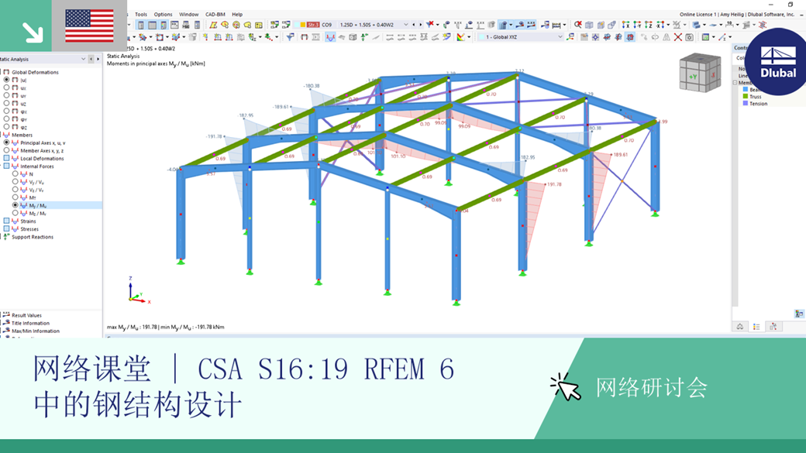The width and height of the screenshot is (806, 453).
Task: Toggle the Internal Forces checkbox
Action: (7, 166)
